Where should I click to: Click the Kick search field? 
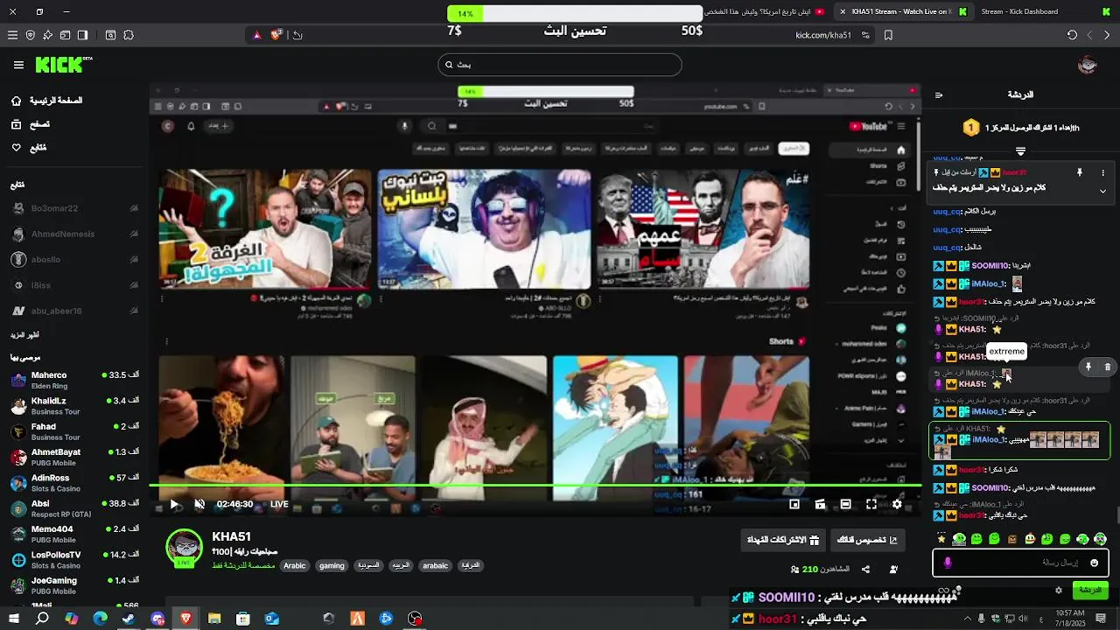[560, 65]
